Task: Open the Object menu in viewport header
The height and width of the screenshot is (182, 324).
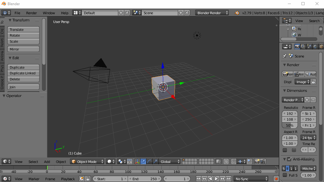Action: pyautogui.click(x=61, y=162)
